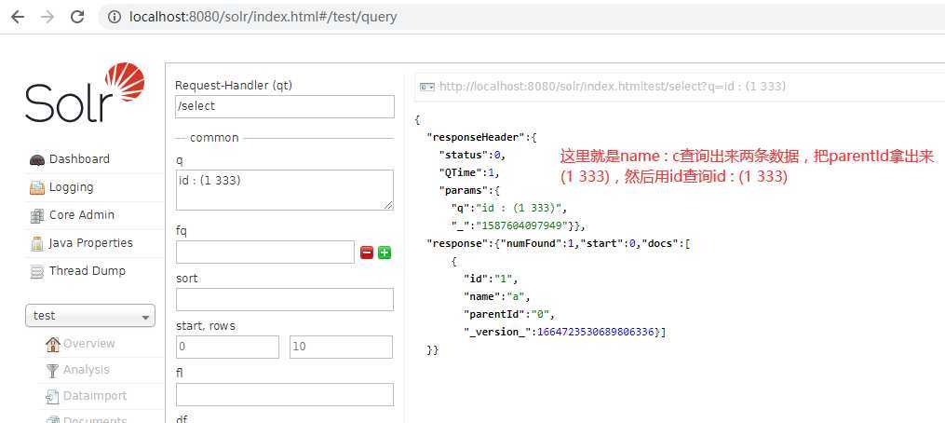Select the "QTime":1 value
This screenshot has height=423, width=945.
coord(469,172)
